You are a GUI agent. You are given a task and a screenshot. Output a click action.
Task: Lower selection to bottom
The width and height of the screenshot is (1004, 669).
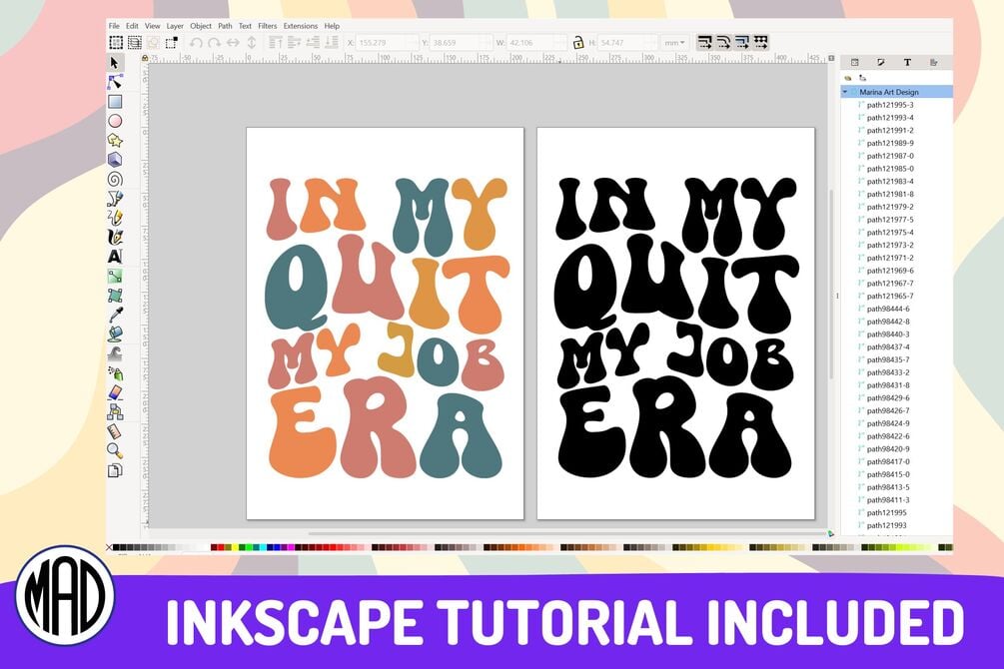[x=332, y=42]
